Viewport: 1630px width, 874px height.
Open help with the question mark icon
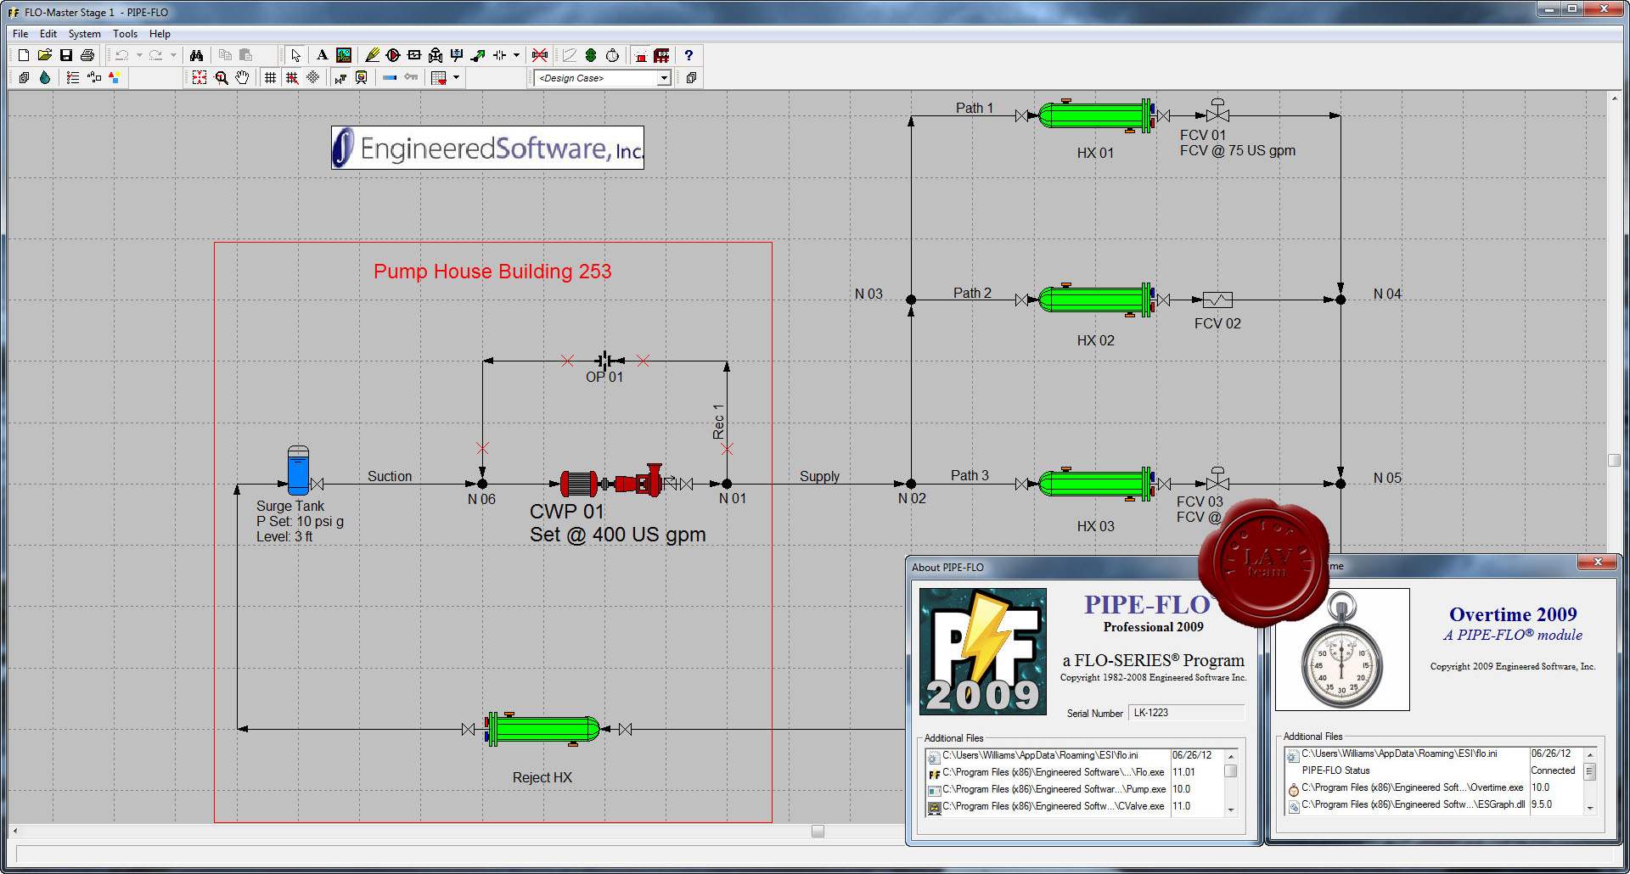click(x=689, y=55)
